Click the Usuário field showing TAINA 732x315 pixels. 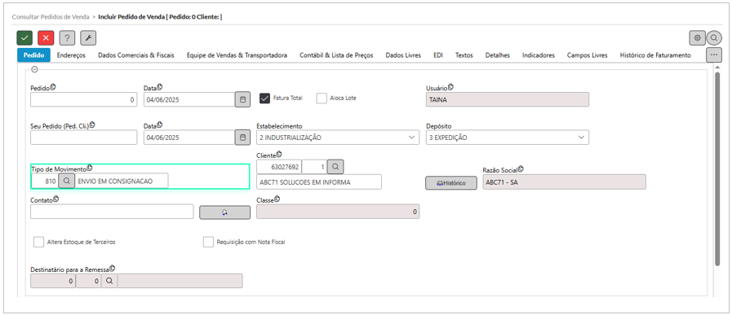508,100
